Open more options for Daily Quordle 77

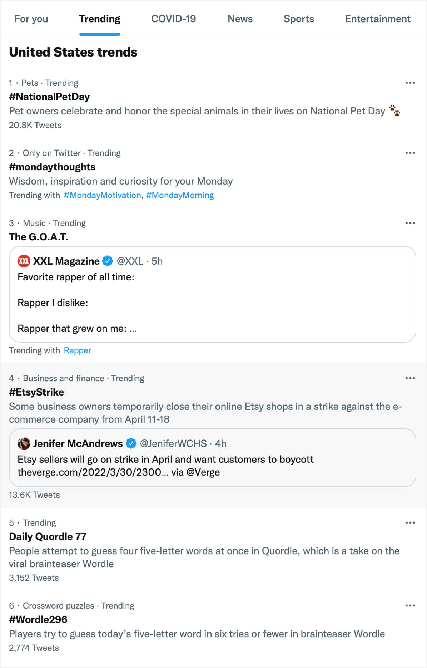click(410, 523)
